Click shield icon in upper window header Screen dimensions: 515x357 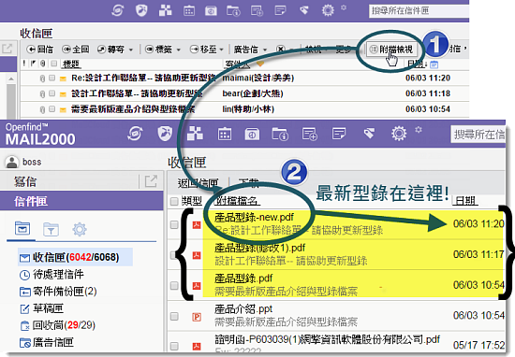[x=141, y=10]
